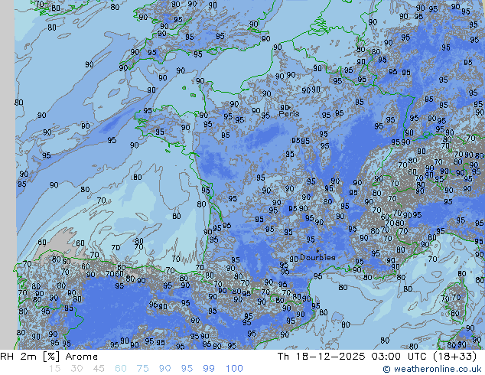
Task: Click the Paris city label
Action: pos(289,113)
